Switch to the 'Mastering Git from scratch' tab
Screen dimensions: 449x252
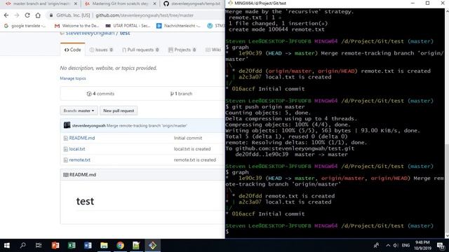click(x=120, y=3)
